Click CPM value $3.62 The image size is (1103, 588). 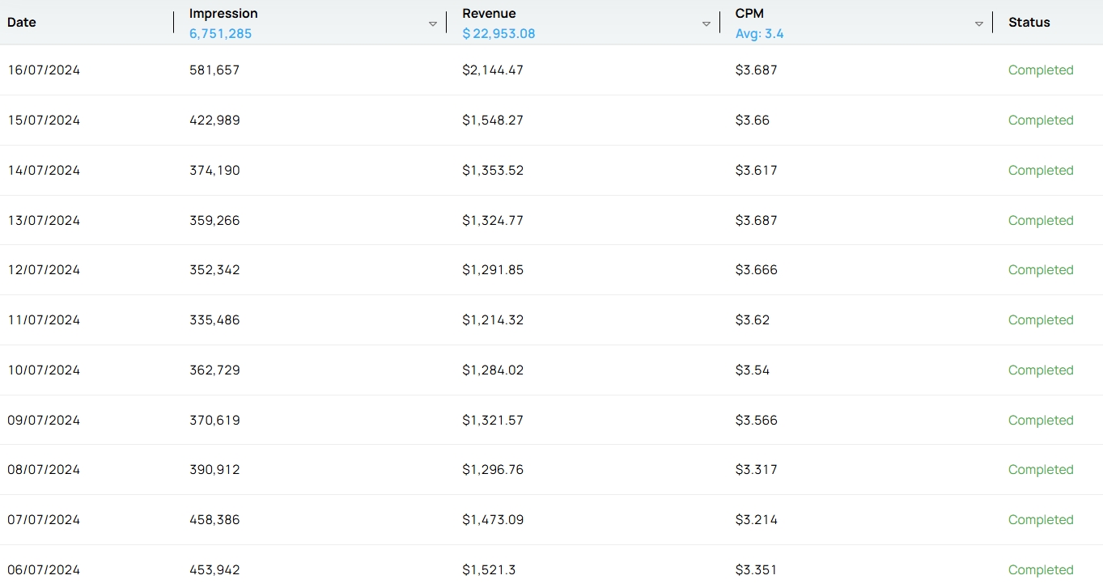(x=752, y=320)
